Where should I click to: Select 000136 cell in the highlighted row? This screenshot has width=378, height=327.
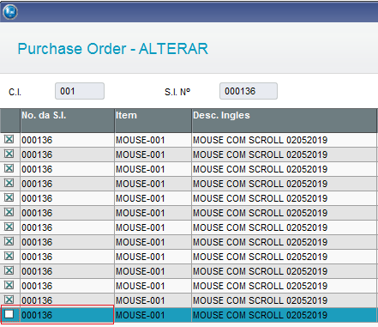point(68,315)
